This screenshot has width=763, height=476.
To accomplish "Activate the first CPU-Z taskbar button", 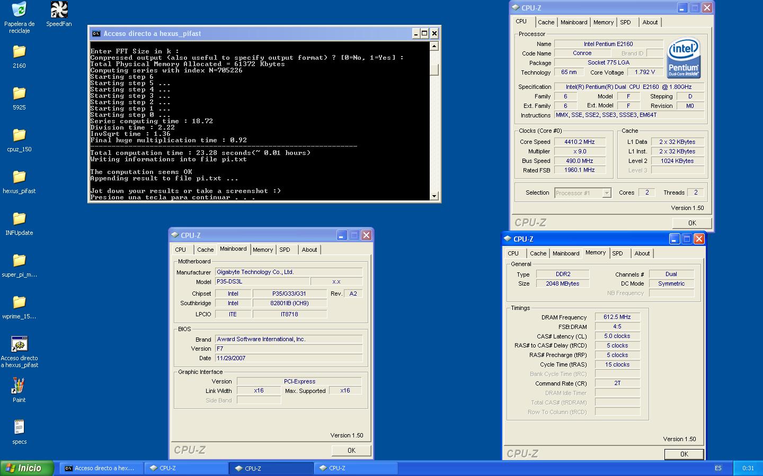I will [x=185, y=468].
